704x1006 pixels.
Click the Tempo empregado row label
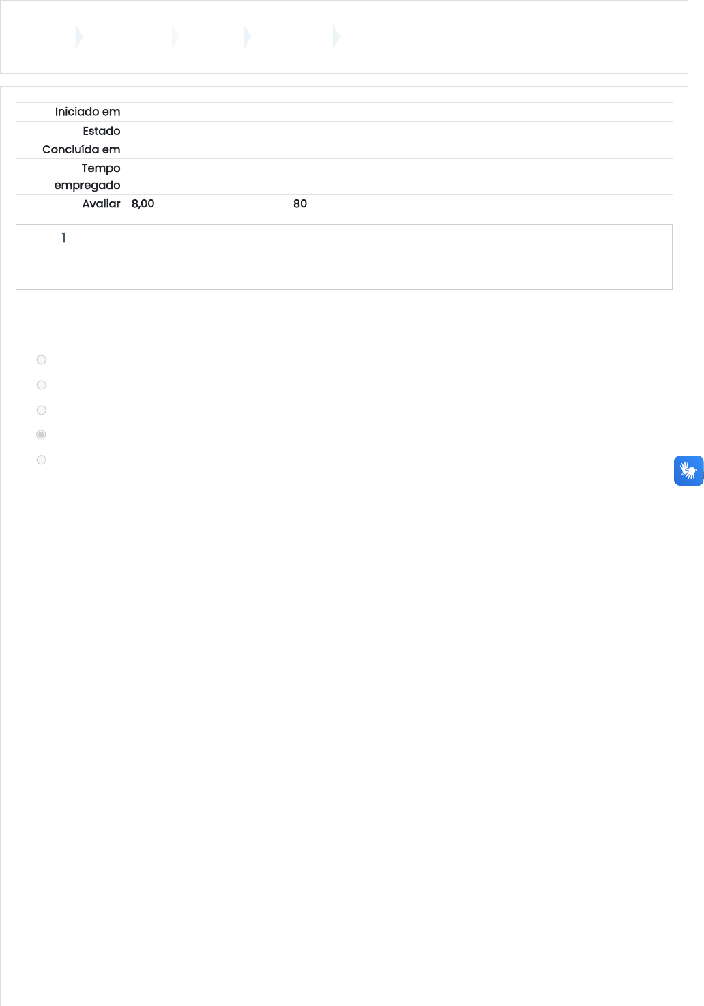87,177
